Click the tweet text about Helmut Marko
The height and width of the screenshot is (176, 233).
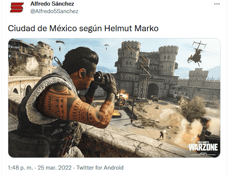(83, 28)
